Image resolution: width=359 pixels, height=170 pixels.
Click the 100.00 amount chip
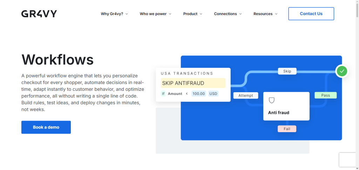(198, 94)
